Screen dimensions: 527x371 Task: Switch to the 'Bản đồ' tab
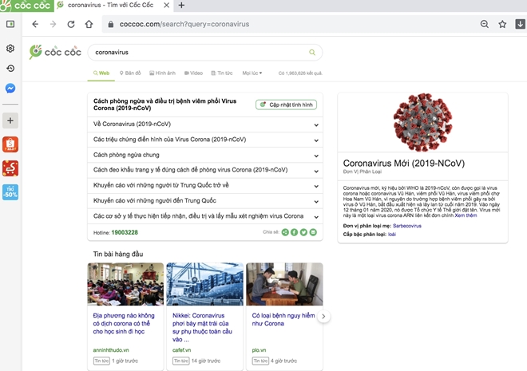pyautogui.click(x=130, y=73)
